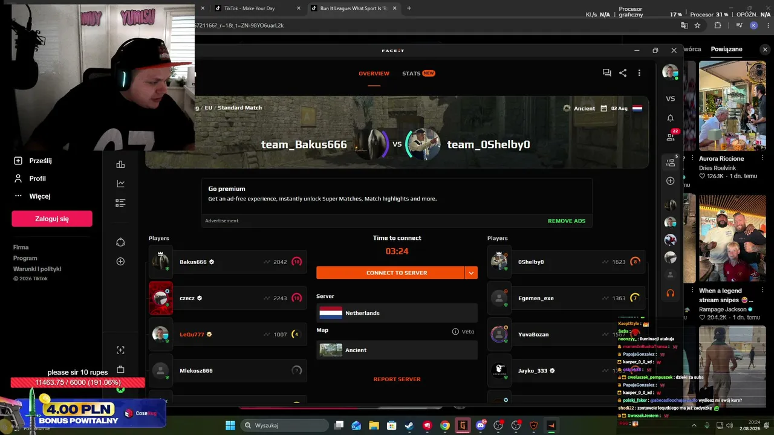Switch to the OVERVIEW tab
The height and width of the screenshot is (435, 774).
(x=374, y=73)
